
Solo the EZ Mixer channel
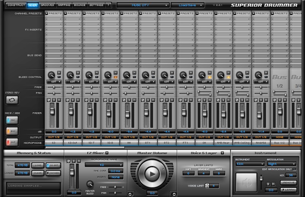(x=74, y=161)
